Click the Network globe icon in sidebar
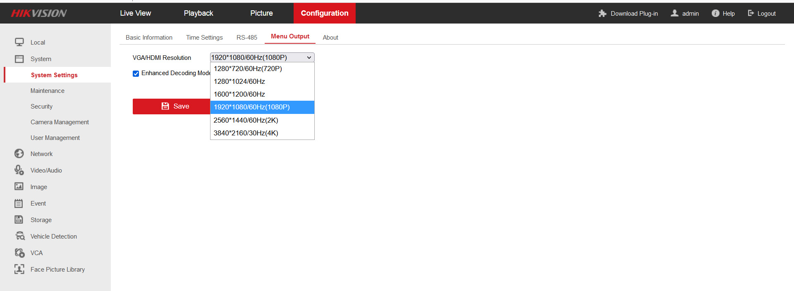The image size is (794, 291). (x=19, y=154)
